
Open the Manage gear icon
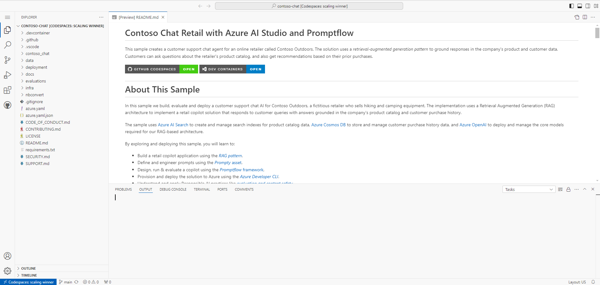click(7, 271)
